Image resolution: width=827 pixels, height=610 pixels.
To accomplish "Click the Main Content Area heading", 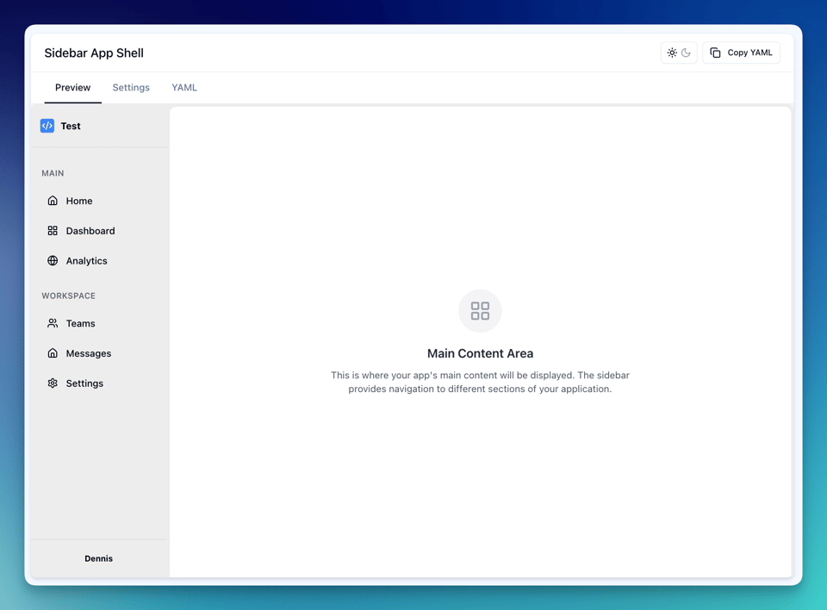I will coord(480,353).
